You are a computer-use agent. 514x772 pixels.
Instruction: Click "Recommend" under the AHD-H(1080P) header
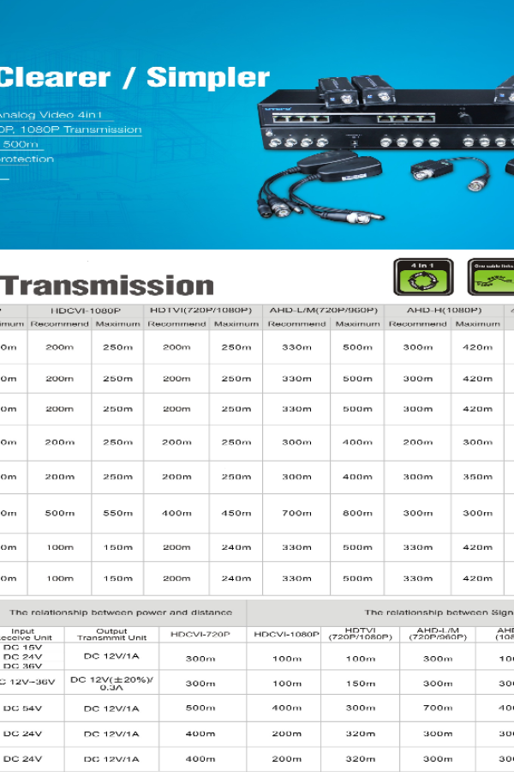click(x=417, y=324)
